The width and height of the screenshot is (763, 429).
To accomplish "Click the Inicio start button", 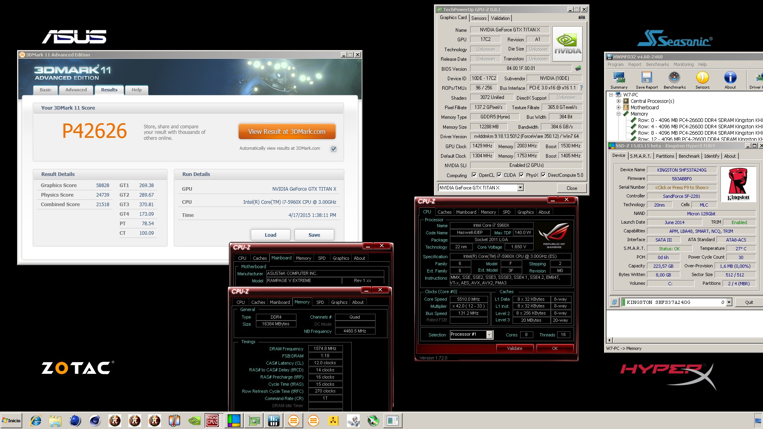I will (11, 421).
